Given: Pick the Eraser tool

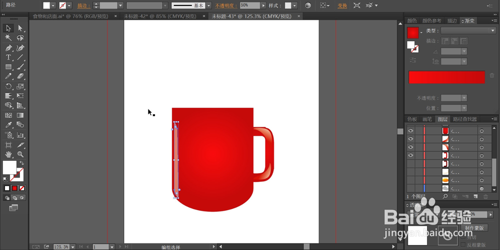Looking at the screenshot, I should click(20, 77).
